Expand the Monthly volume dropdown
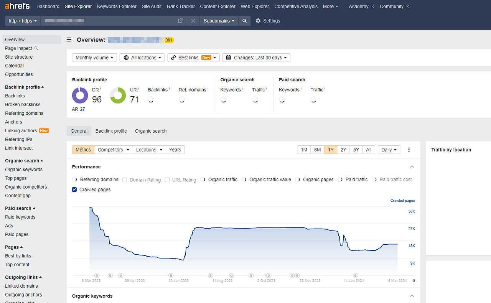The height and width of the screenshot is (303, 491). tap(94, 58)
